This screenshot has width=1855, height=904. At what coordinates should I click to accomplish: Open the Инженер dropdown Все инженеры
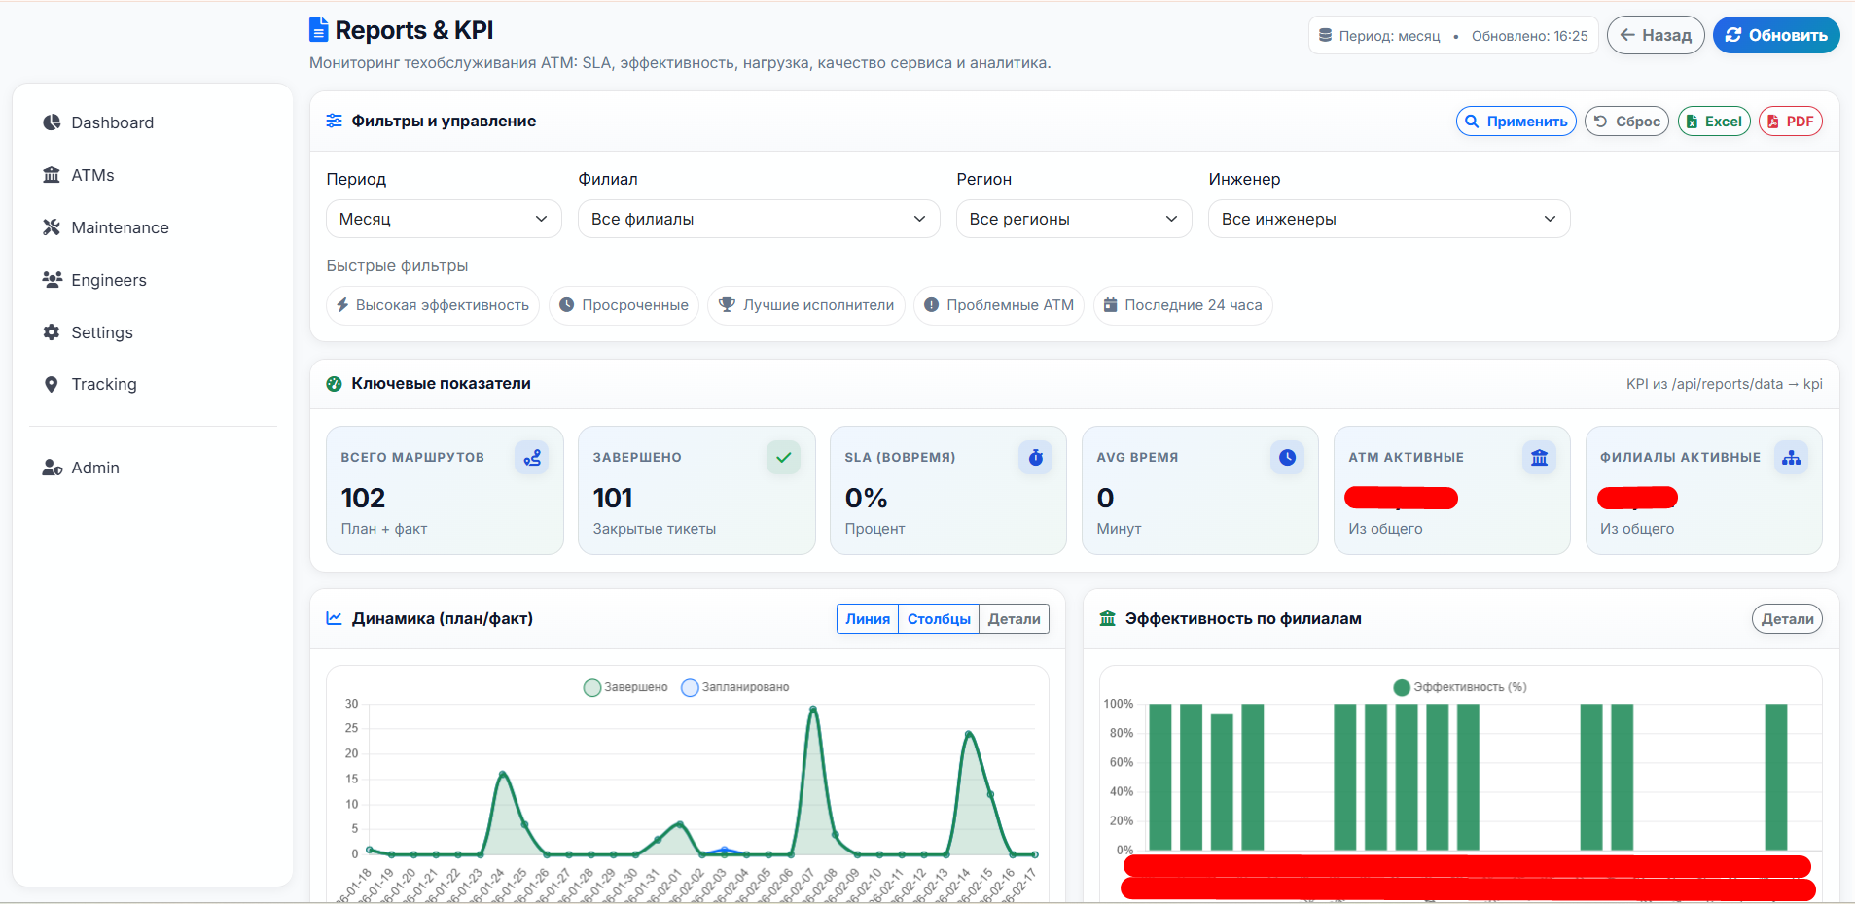point(1388,219)
